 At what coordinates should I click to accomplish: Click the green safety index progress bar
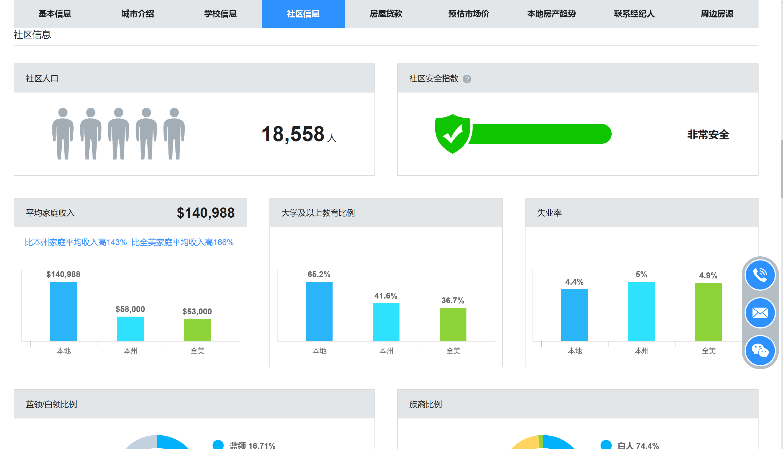[x=540, y=134]
